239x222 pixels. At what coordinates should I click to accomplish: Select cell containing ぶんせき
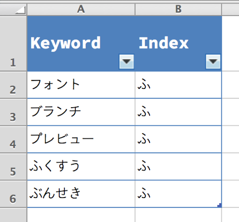click(x=81, y=194)
